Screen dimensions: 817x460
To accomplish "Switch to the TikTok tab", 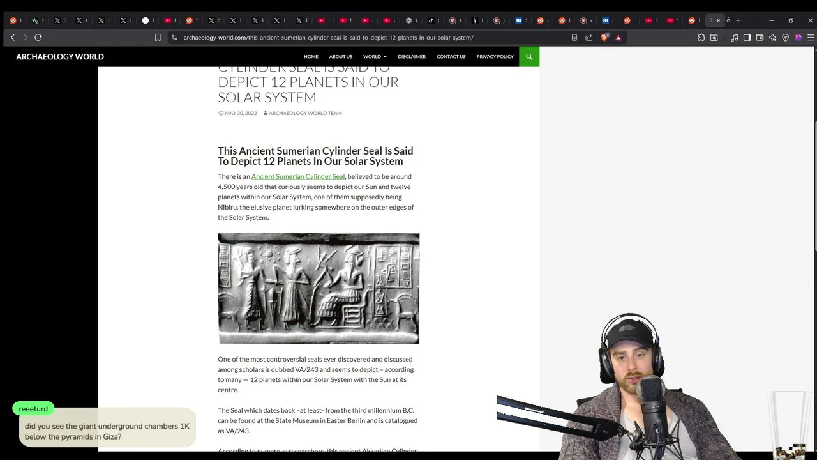I will (x=431, y=20).
